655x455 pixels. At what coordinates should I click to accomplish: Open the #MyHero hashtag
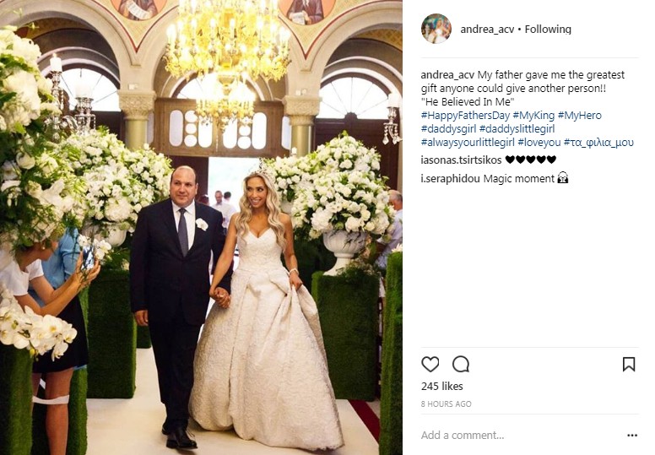tap(579, 116)
